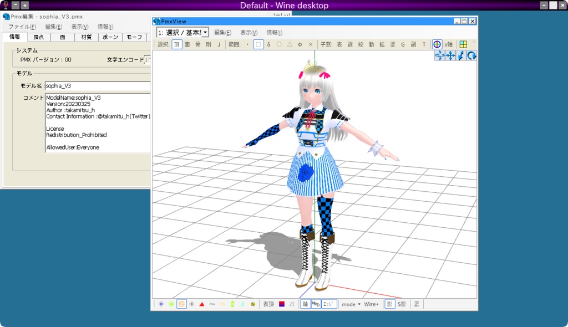Open the 動 object-move sub-window

tap(371, 44)
